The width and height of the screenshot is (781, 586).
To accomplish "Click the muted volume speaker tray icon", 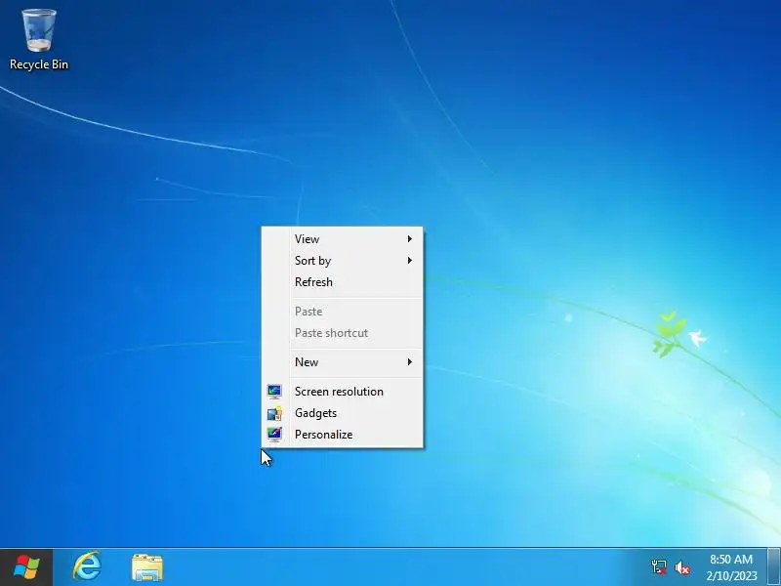I will [x=681, y=567].
